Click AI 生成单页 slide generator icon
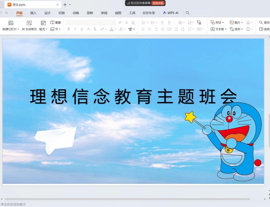 point(29,23)
